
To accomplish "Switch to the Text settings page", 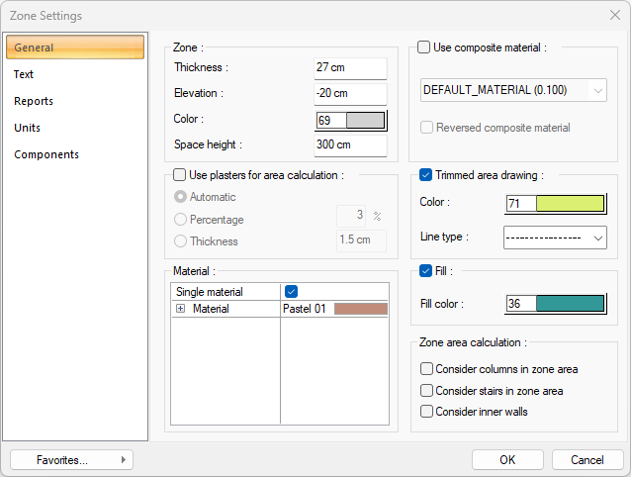I will pos(25,74).
